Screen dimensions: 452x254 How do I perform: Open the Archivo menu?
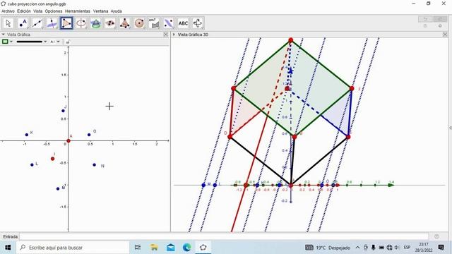(x=8, y=11)
